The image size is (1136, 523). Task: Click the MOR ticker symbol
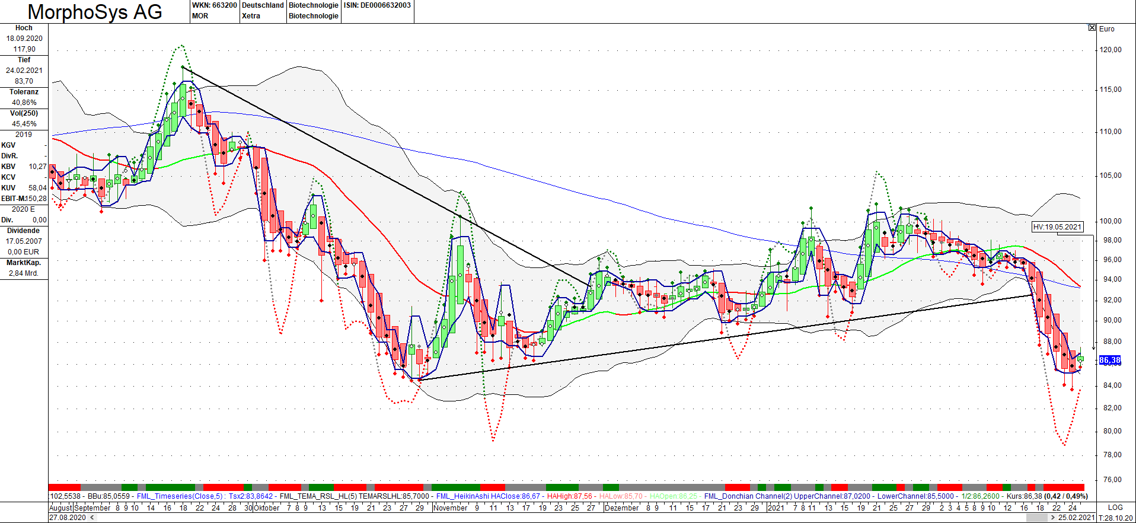pyautogui.click(x=200, y=16)
